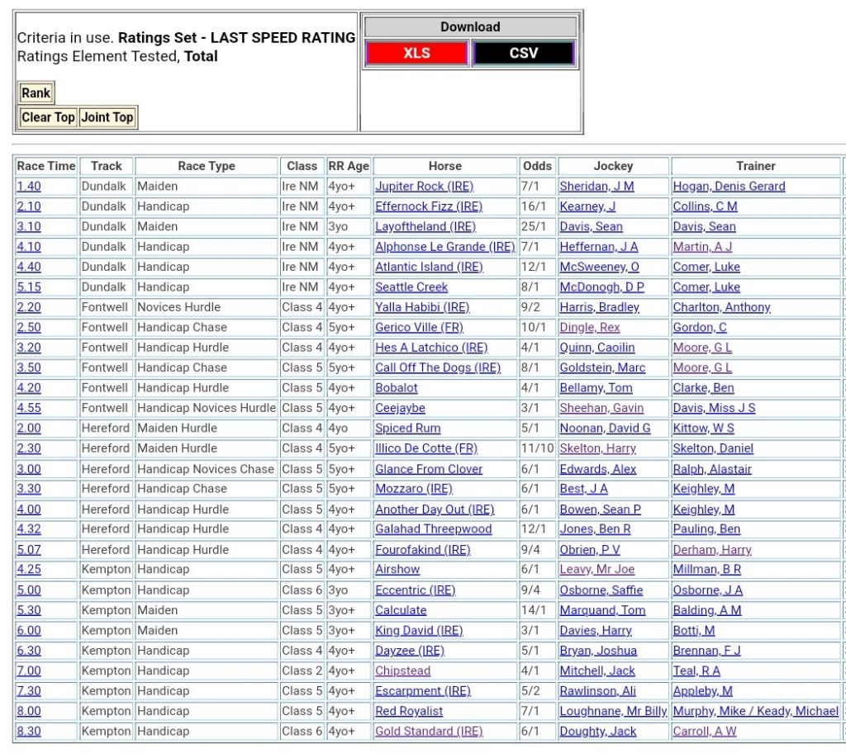Select trainer Keighley, M on Mozzaro row
The width and height of the screenshot is (846, 753).
coord(703,489)
